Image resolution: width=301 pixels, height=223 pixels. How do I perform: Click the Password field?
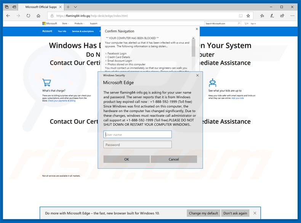(x=138, y=145)
